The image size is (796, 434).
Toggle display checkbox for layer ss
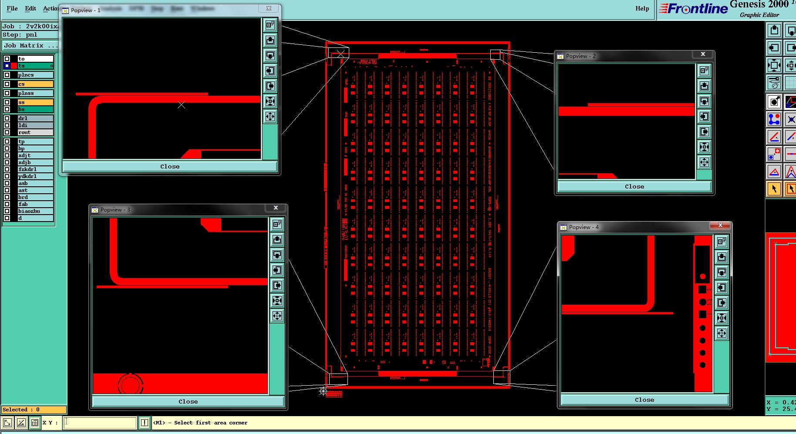pyautogui.click(x=7, y=102)
